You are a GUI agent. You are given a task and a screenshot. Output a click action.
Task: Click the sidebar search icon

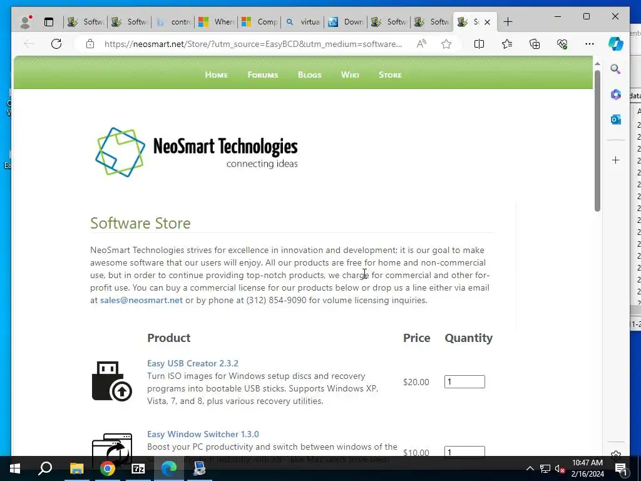[616, 69]
